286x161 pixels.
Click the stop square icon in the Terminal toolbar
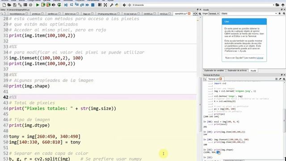(276, 79)
